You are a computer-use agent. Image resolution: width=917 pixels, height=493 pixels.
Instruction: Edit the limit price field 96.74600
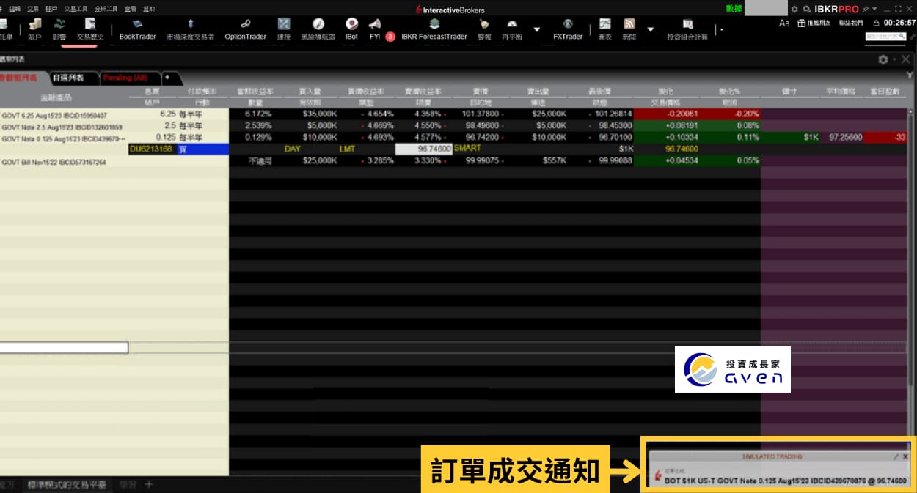[x=424, y=149]
